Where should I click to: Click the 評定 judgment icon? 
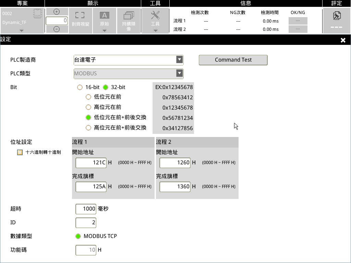click(x=336, y=16)
